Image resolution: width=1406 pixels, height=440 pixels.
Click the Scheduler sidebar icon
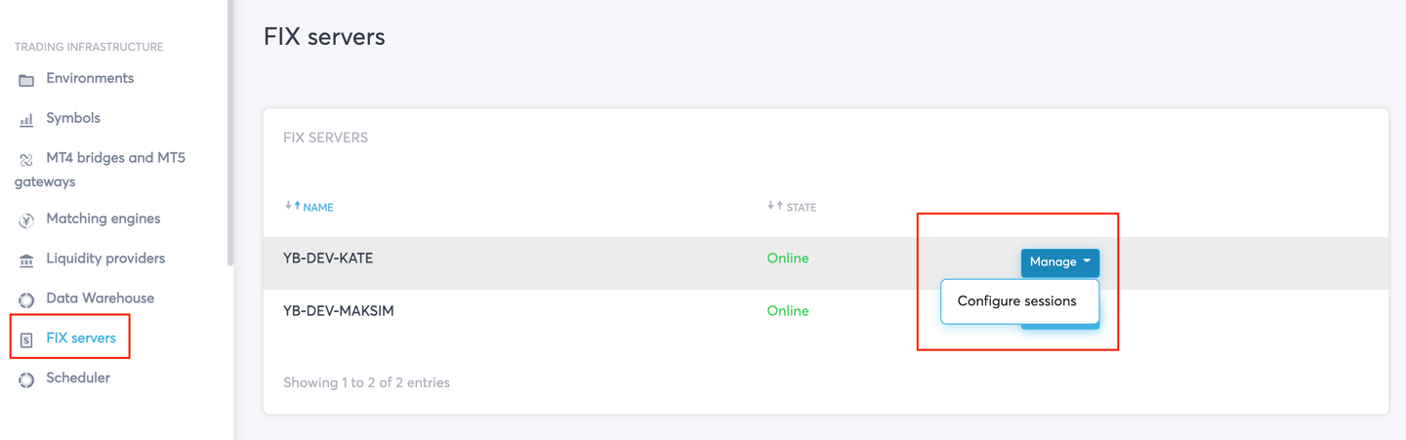(x=26, y=380)
